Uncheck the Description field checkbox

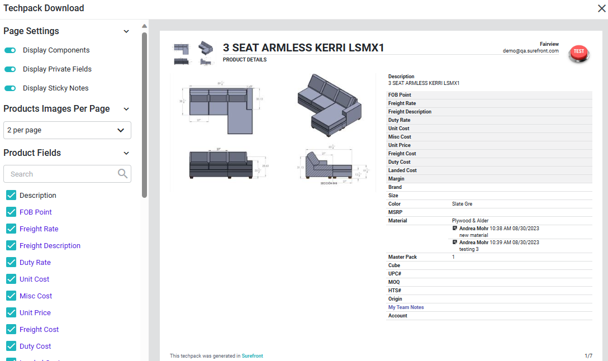click(11, 195)
